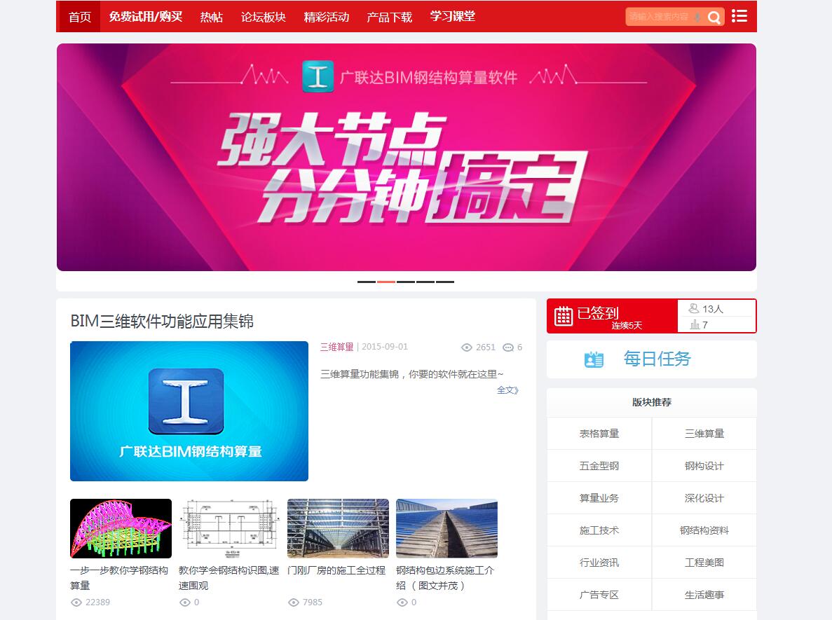
Task: Go to the 首页 tab
Action: [79, 16]
